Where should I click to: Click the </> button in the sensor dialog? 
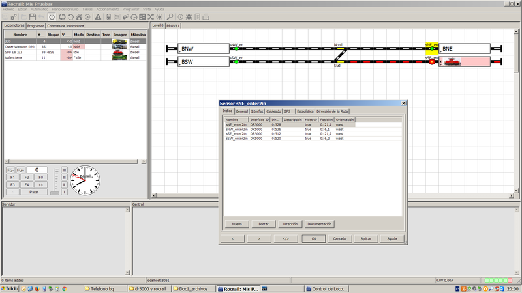pyautogui.click(x=286, y=238)
